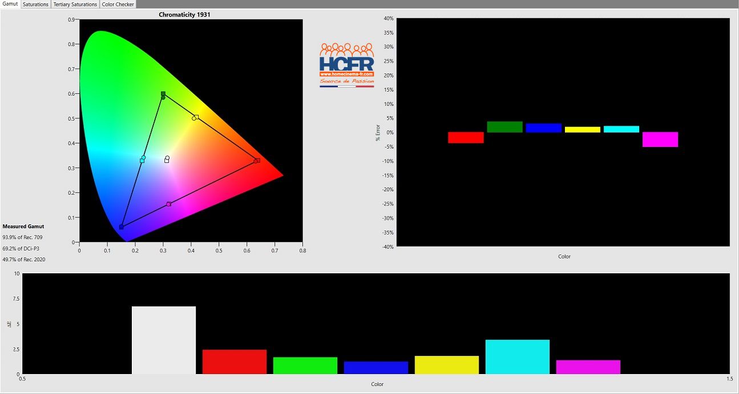Select the Color Checker tab
The width and height of the screenshot is (739, 394).
coord(118,5)
